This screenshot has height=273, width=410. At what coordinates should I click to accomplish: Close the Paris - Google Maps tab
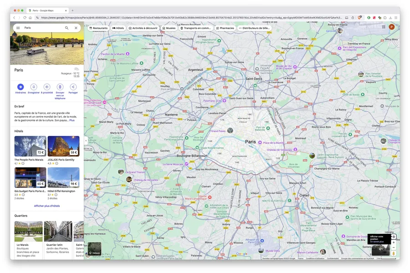(66, 10)
